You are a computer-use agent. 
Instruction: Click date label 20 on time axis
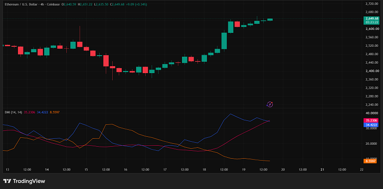coord(283,170)
